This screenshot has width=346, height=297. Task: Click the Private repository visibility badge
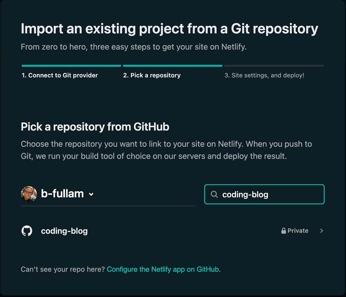tap(295, 230)
